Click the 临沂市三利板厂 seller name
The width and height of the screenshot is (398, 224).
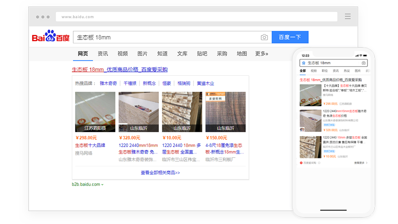click(220, 159)
